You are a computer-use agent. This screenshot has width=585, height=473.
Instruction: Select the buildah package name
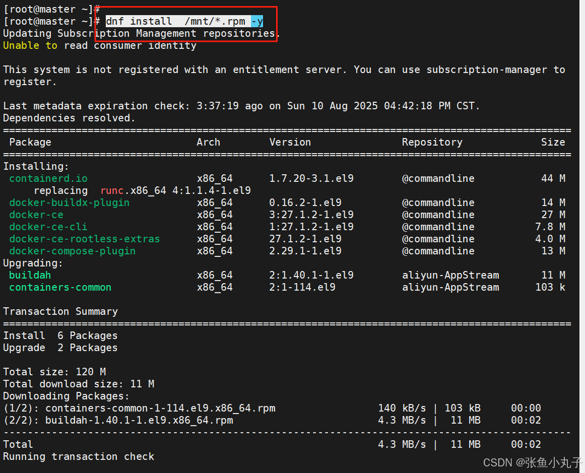pyautogui.click(x=30, y=276)
